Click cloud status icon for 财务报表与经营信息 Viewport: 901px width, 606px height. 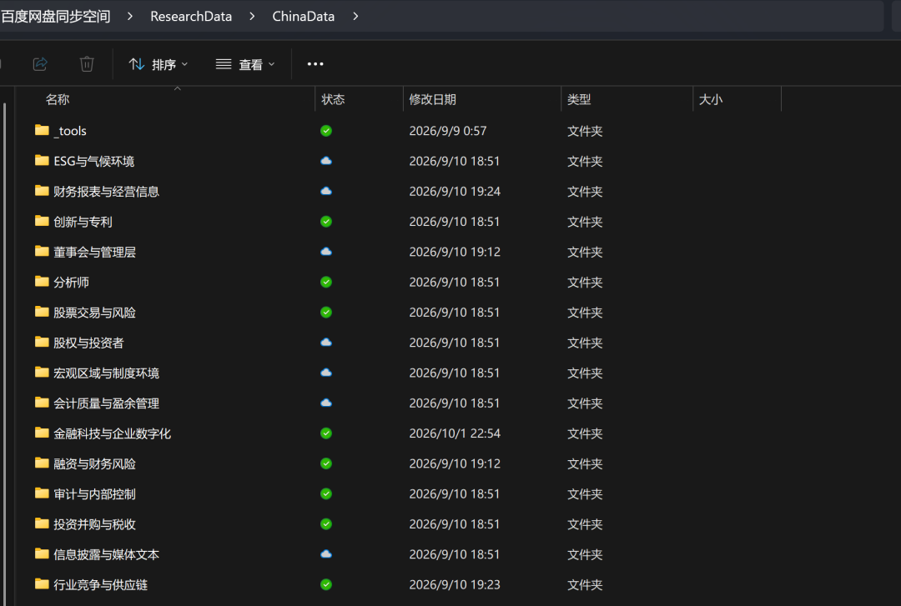point(326,191)
